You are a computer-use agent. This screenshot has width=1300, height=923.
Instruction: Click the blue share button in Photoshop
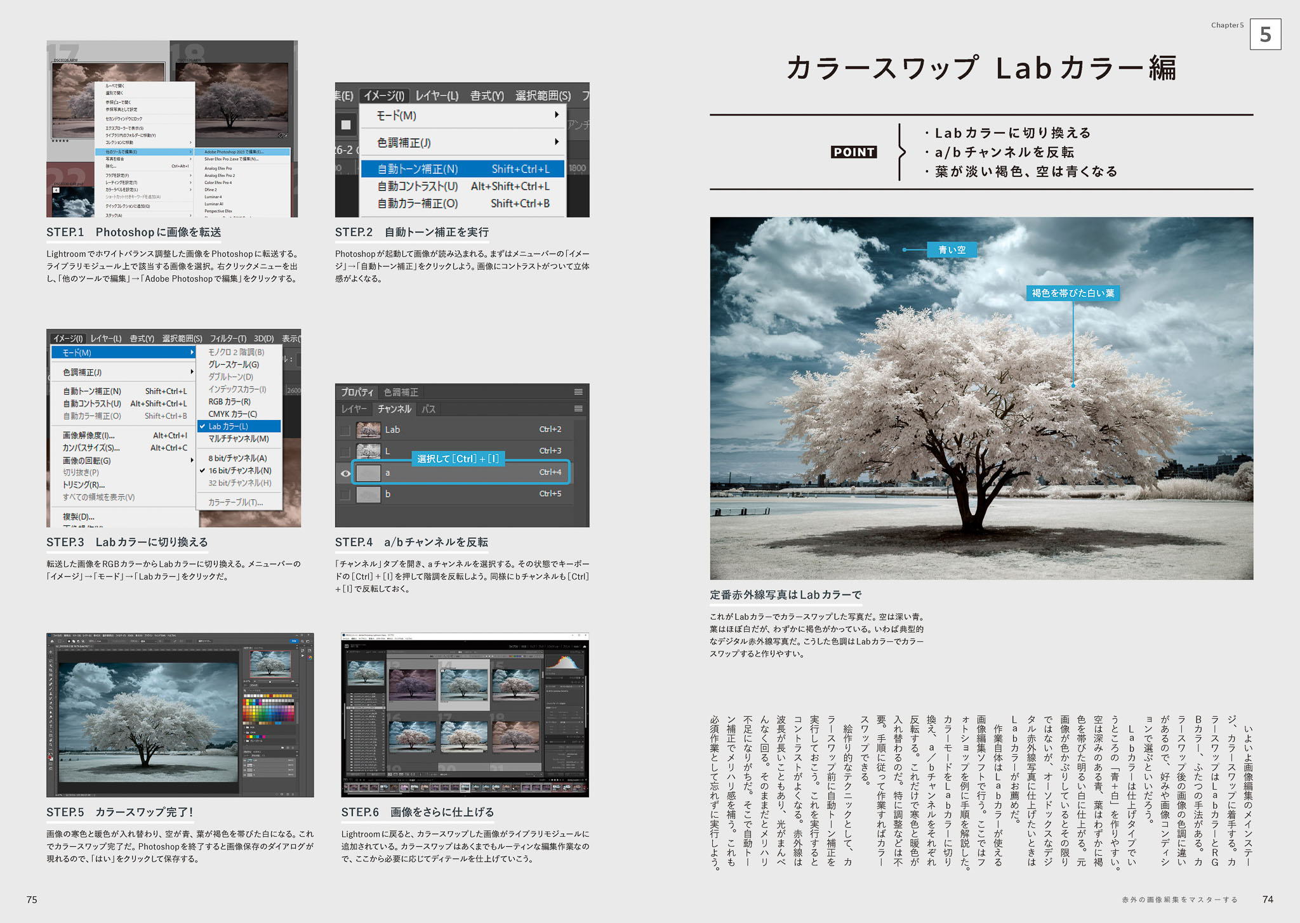coord(294,641)
